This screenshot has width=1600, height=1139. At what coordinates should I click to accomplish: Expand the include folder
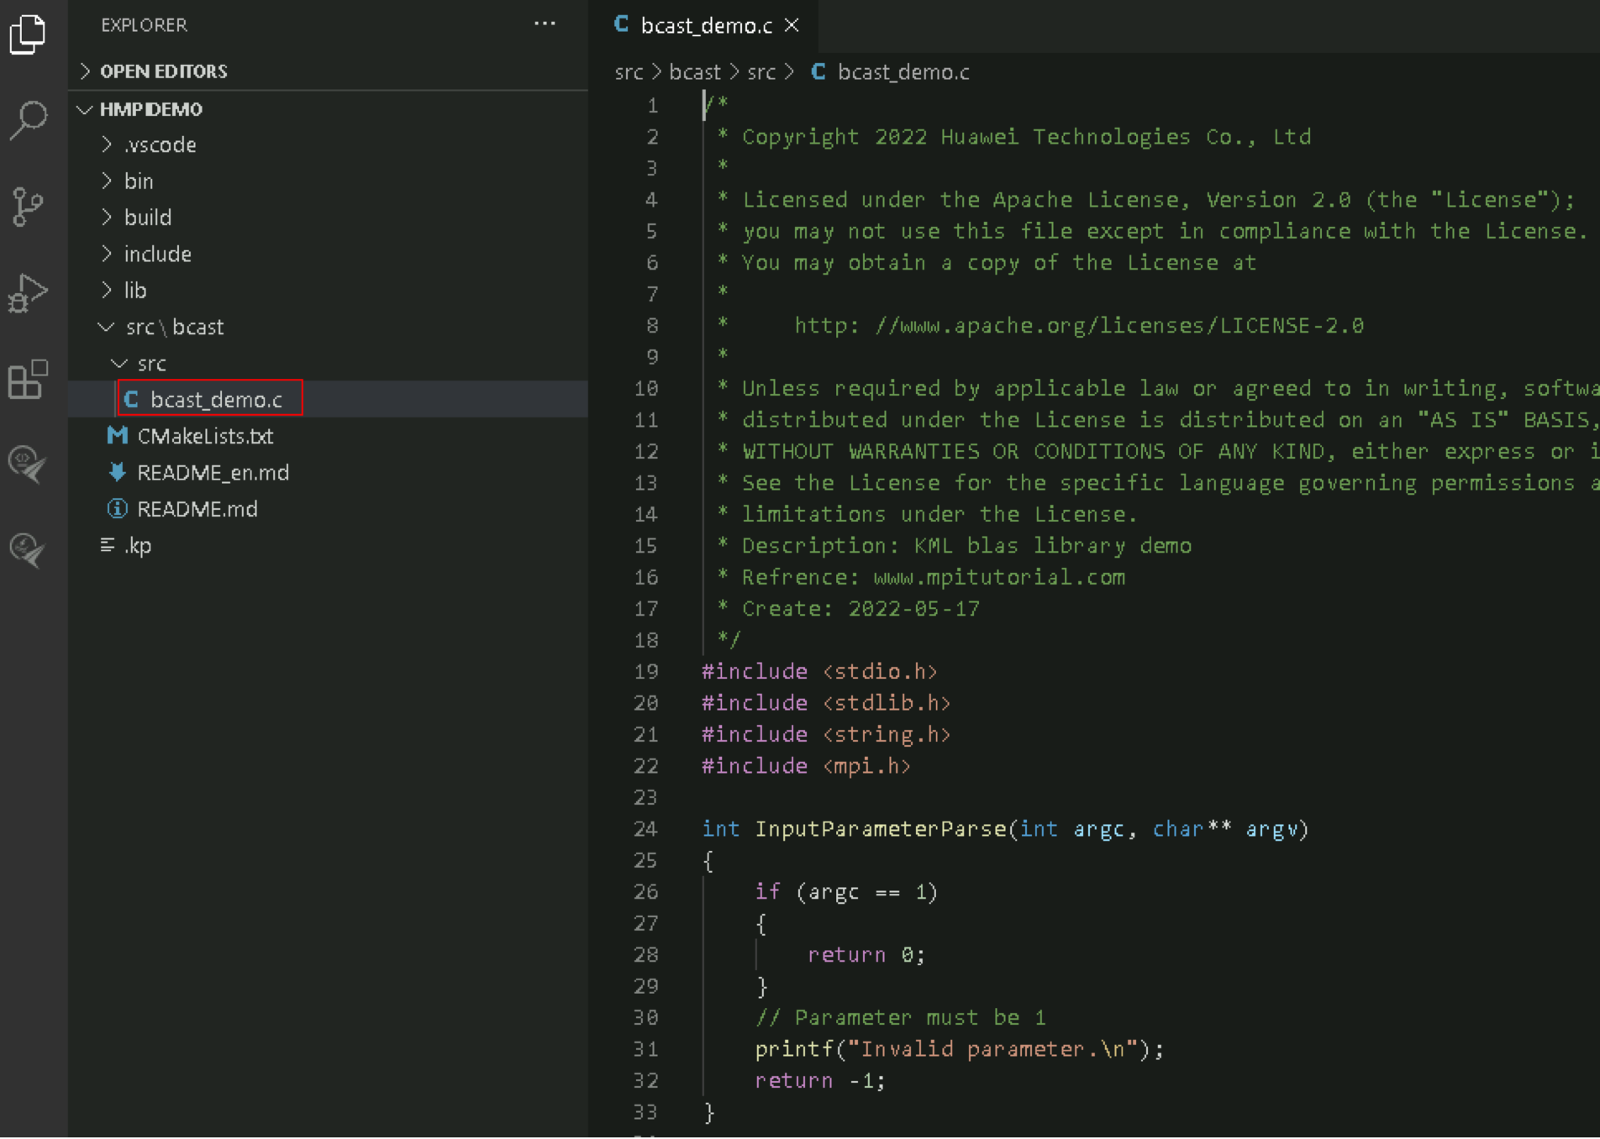pyautogui.click(x=157, y=255)
